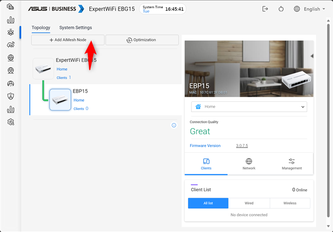
Task: Open the shield protection sidebar icon
Action: pyautogui.click(x=11, y=96)
